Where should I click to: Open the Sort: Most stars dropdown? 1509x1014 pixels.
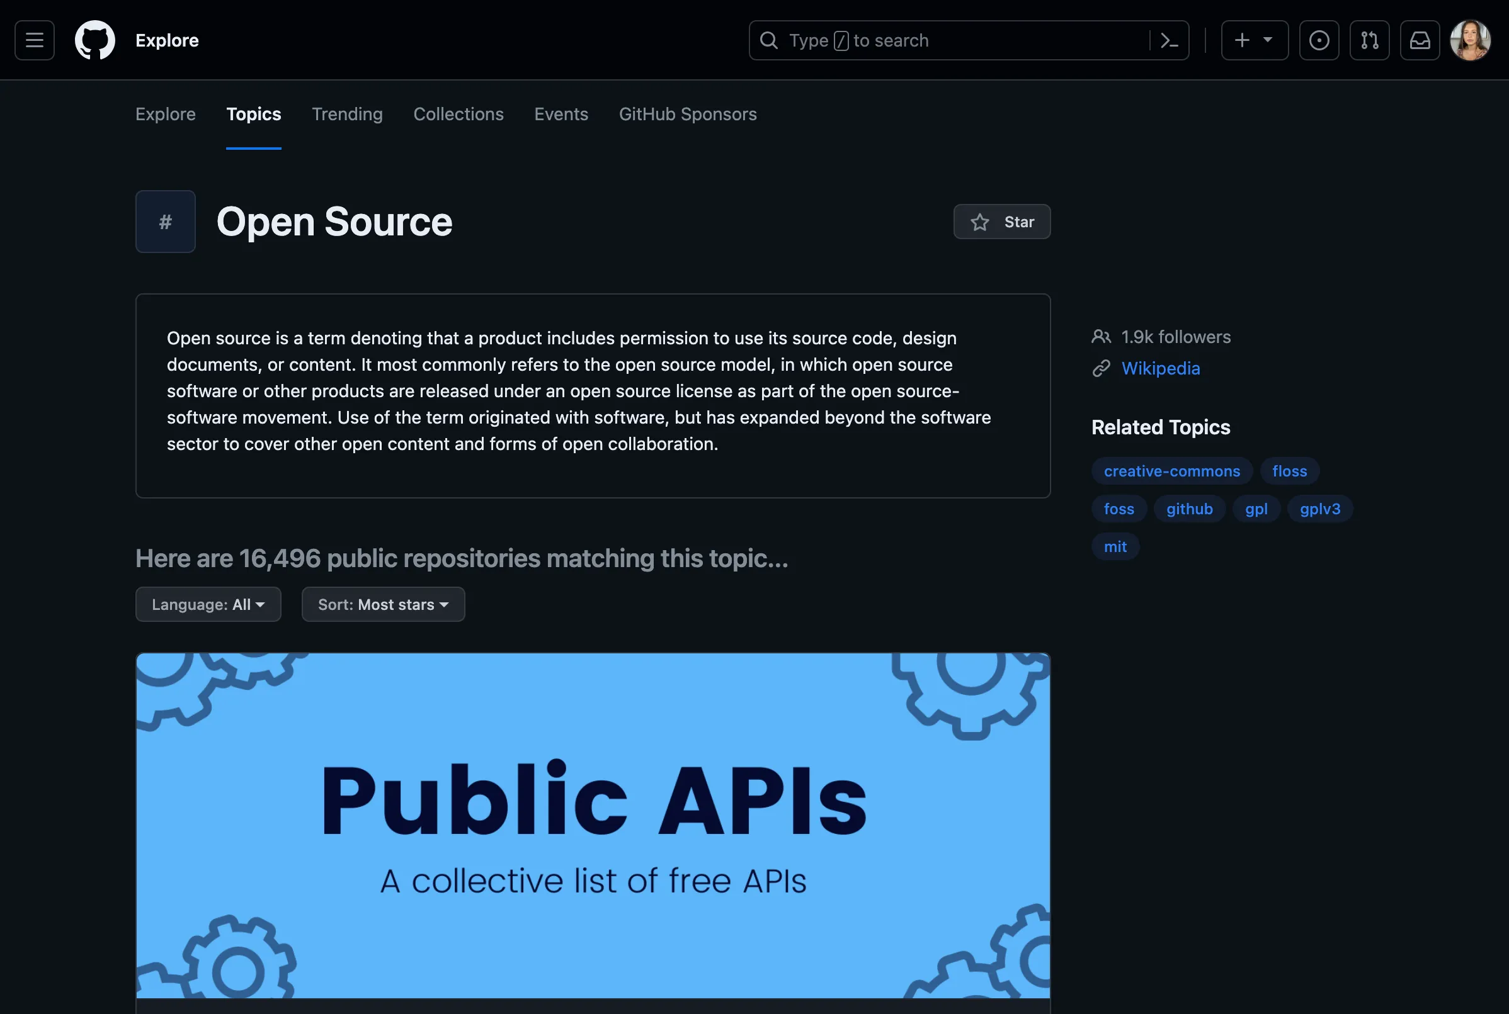(383, 605)
